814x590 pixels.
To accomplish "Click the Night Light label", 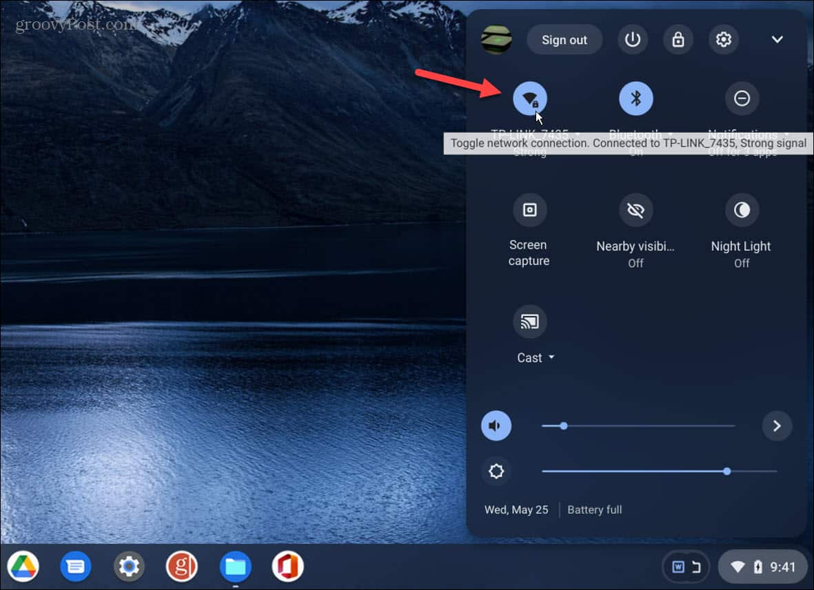I will [741, 246].
